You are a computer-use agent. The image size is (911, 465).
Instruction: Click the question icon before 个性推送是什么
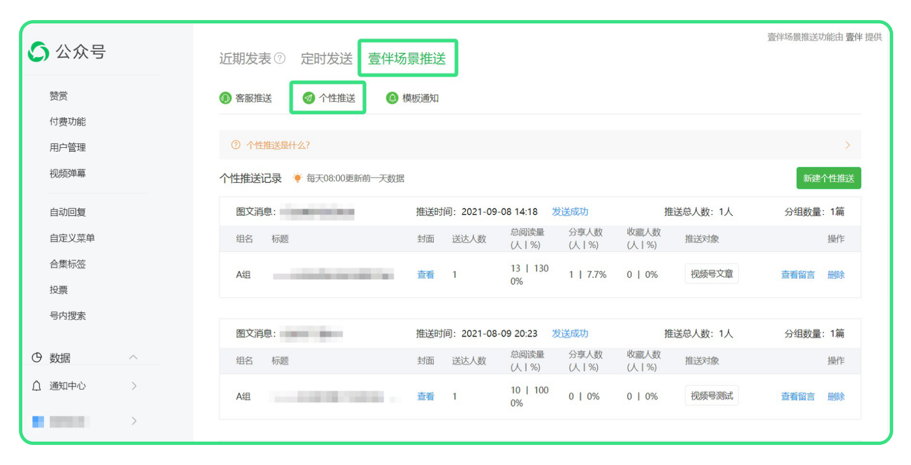coord(236,145)
